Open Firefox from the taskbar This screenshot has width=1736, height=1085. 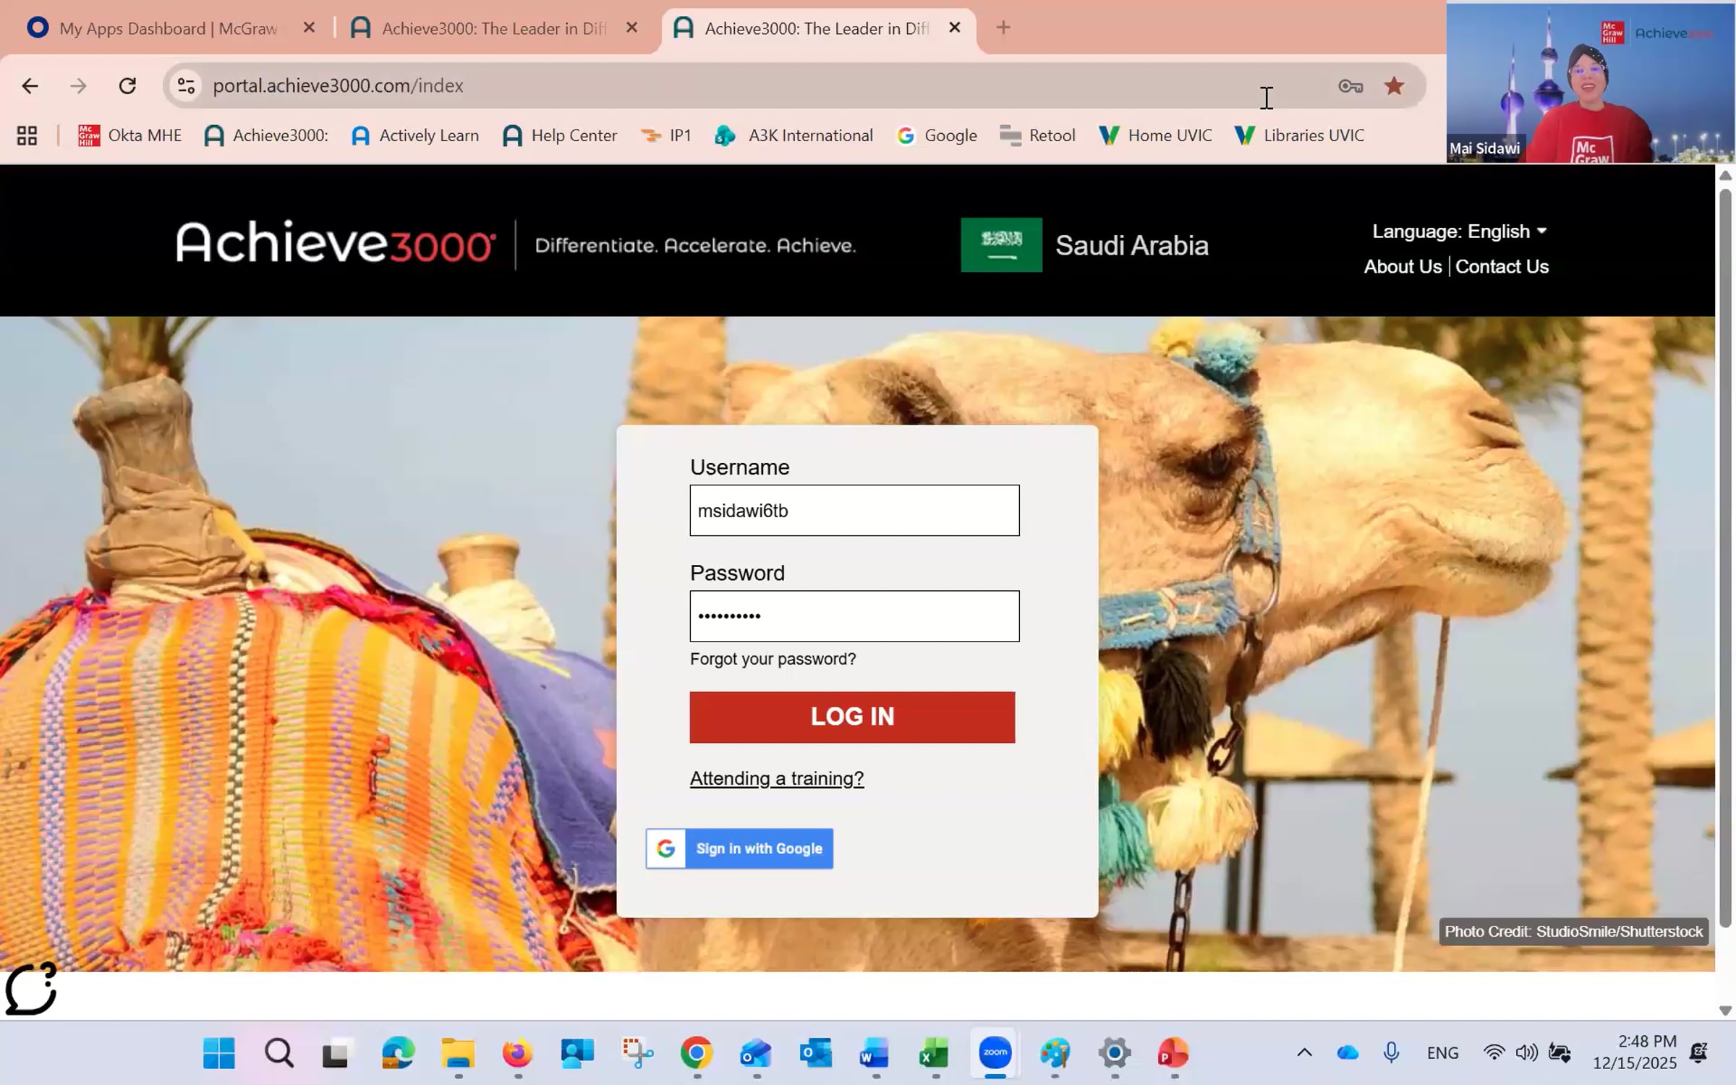click(x=517, y=1053)
